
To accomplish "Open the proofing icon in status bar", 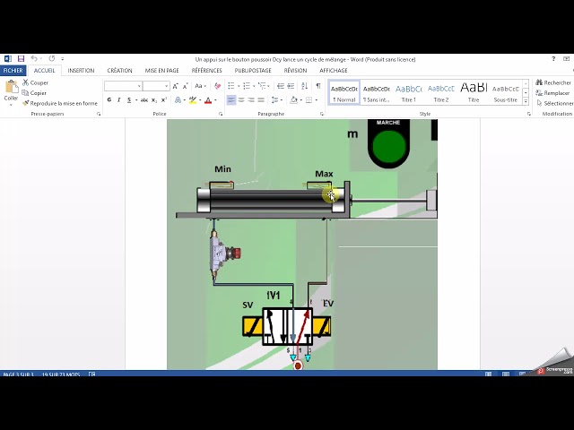I will 91,374.
